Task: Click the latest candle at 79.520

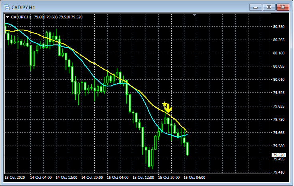Action: pos(187,148)
